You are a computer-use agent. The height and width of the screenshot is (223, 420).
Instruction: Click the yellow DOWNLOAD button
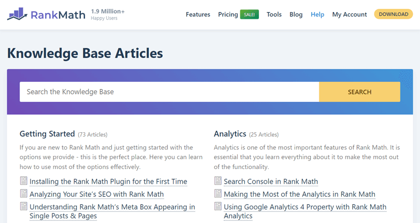click(x=393, y=14)
